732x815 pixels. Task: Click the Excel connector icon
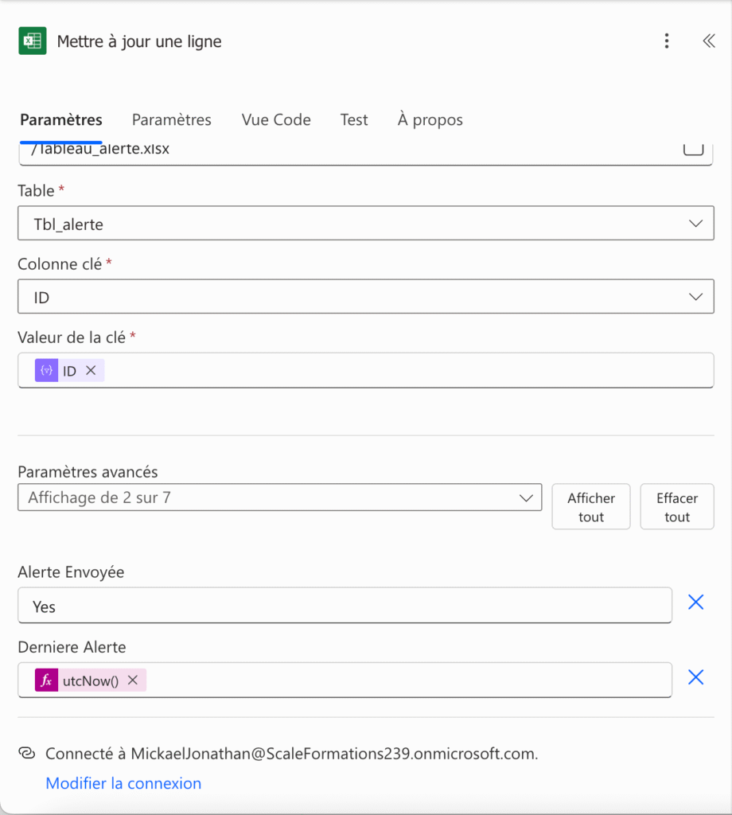pos(32,41)
